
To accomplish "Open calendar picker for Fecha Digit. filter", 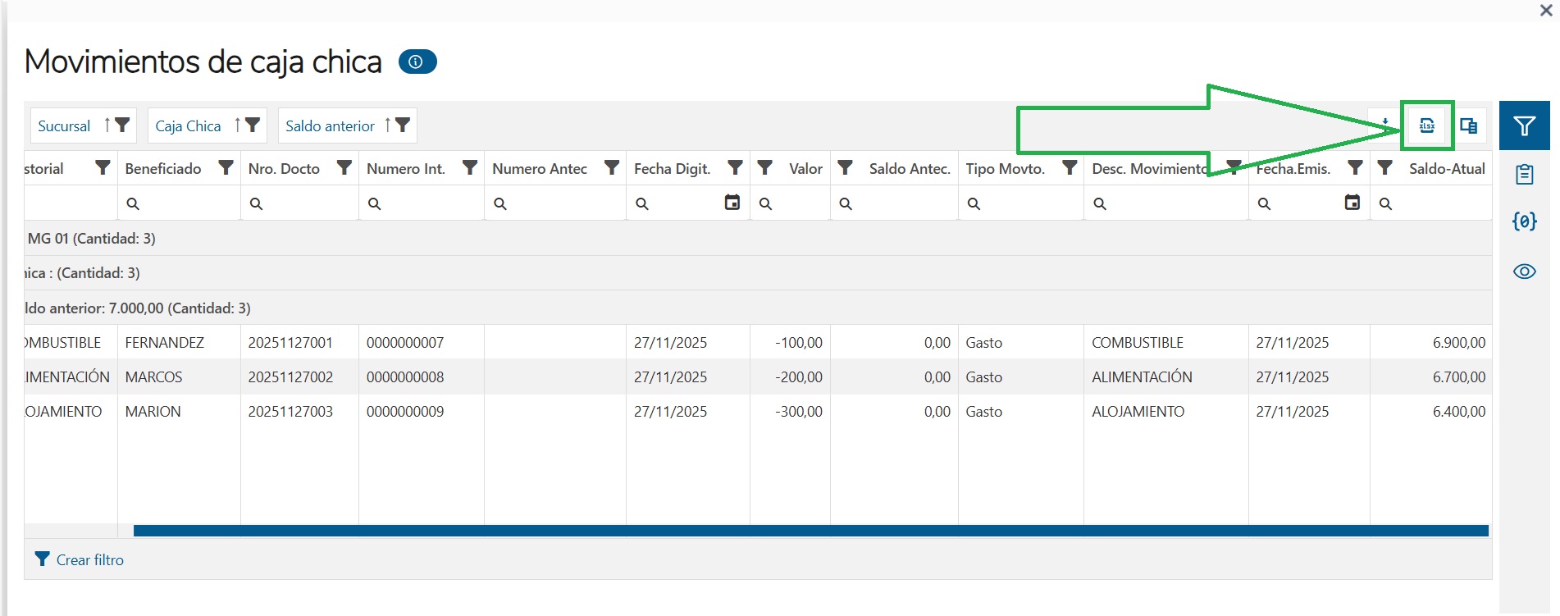I will [732, 203].
